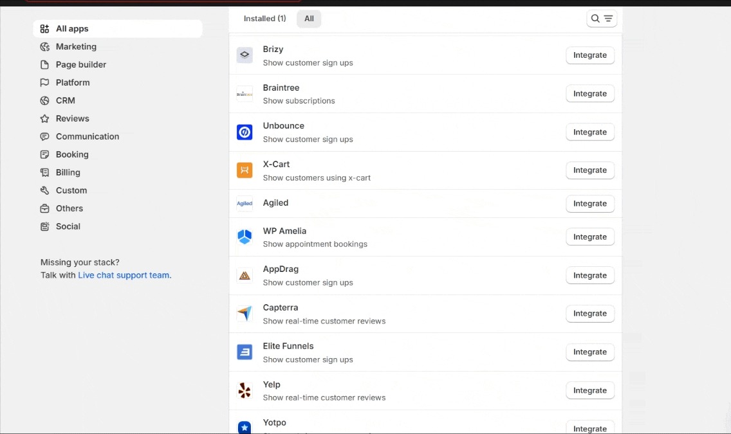Integrate the WP Amelia app

[x=589, y=237]
